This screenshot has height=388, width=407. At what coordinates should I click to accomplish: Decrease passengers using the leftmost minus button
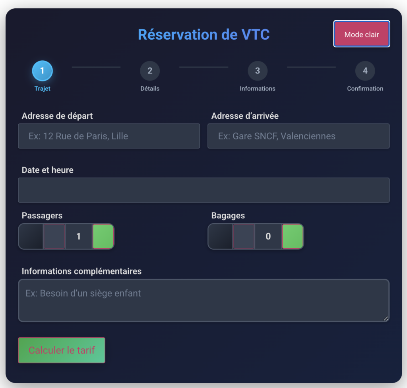pos(31,236)
